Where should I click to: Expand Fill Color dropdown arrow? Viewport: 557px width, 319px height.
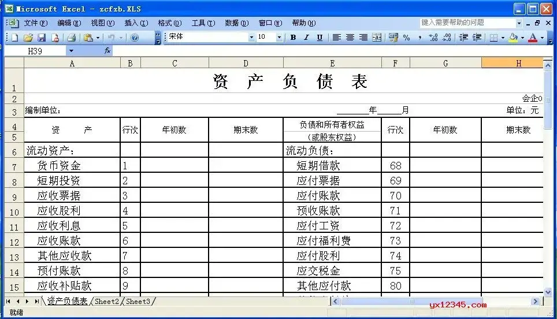pos(522,38)
